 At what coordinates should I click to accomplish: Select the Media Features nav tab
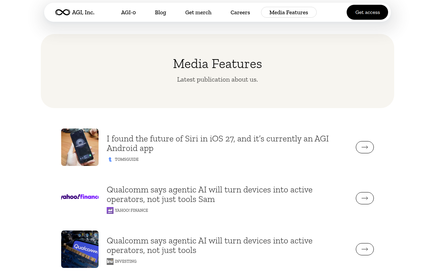289,12
